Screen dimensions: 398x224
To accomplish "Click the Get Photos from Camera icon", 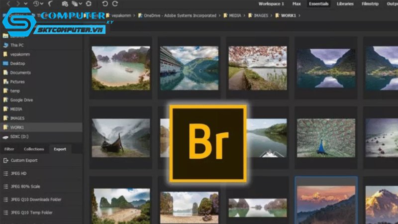I will (65, 3).
